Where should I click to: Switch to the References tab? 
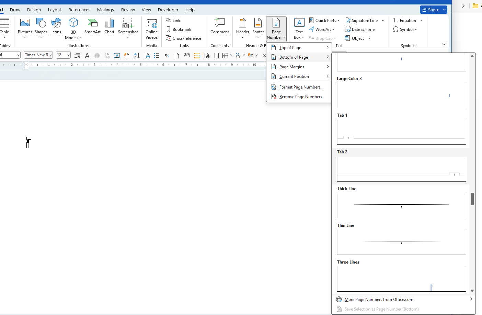[x=79, y=10]
